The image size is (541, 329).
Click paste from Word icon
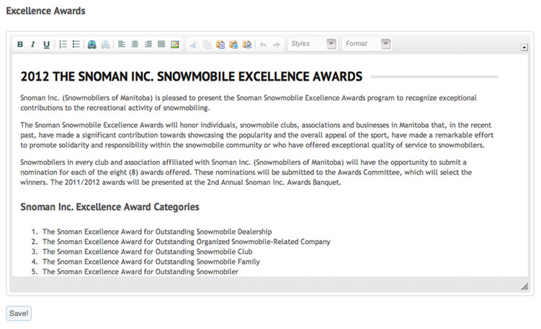pos(247,45)
